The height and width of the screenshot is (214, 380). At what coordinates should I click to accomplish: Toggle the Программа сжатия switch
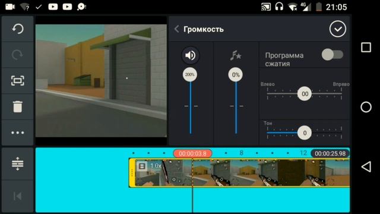click(x=332, y=55)
